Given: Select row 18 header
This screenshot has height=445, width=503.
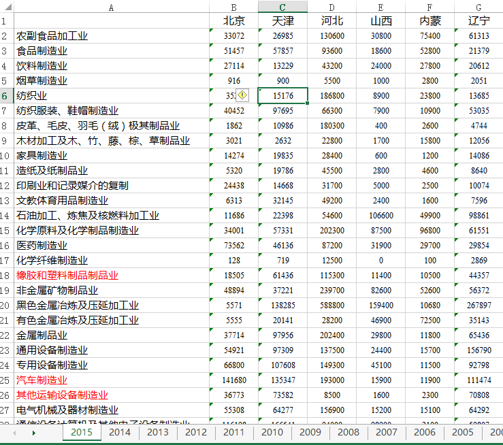Looking at the screenshot, I should point(7,276).
